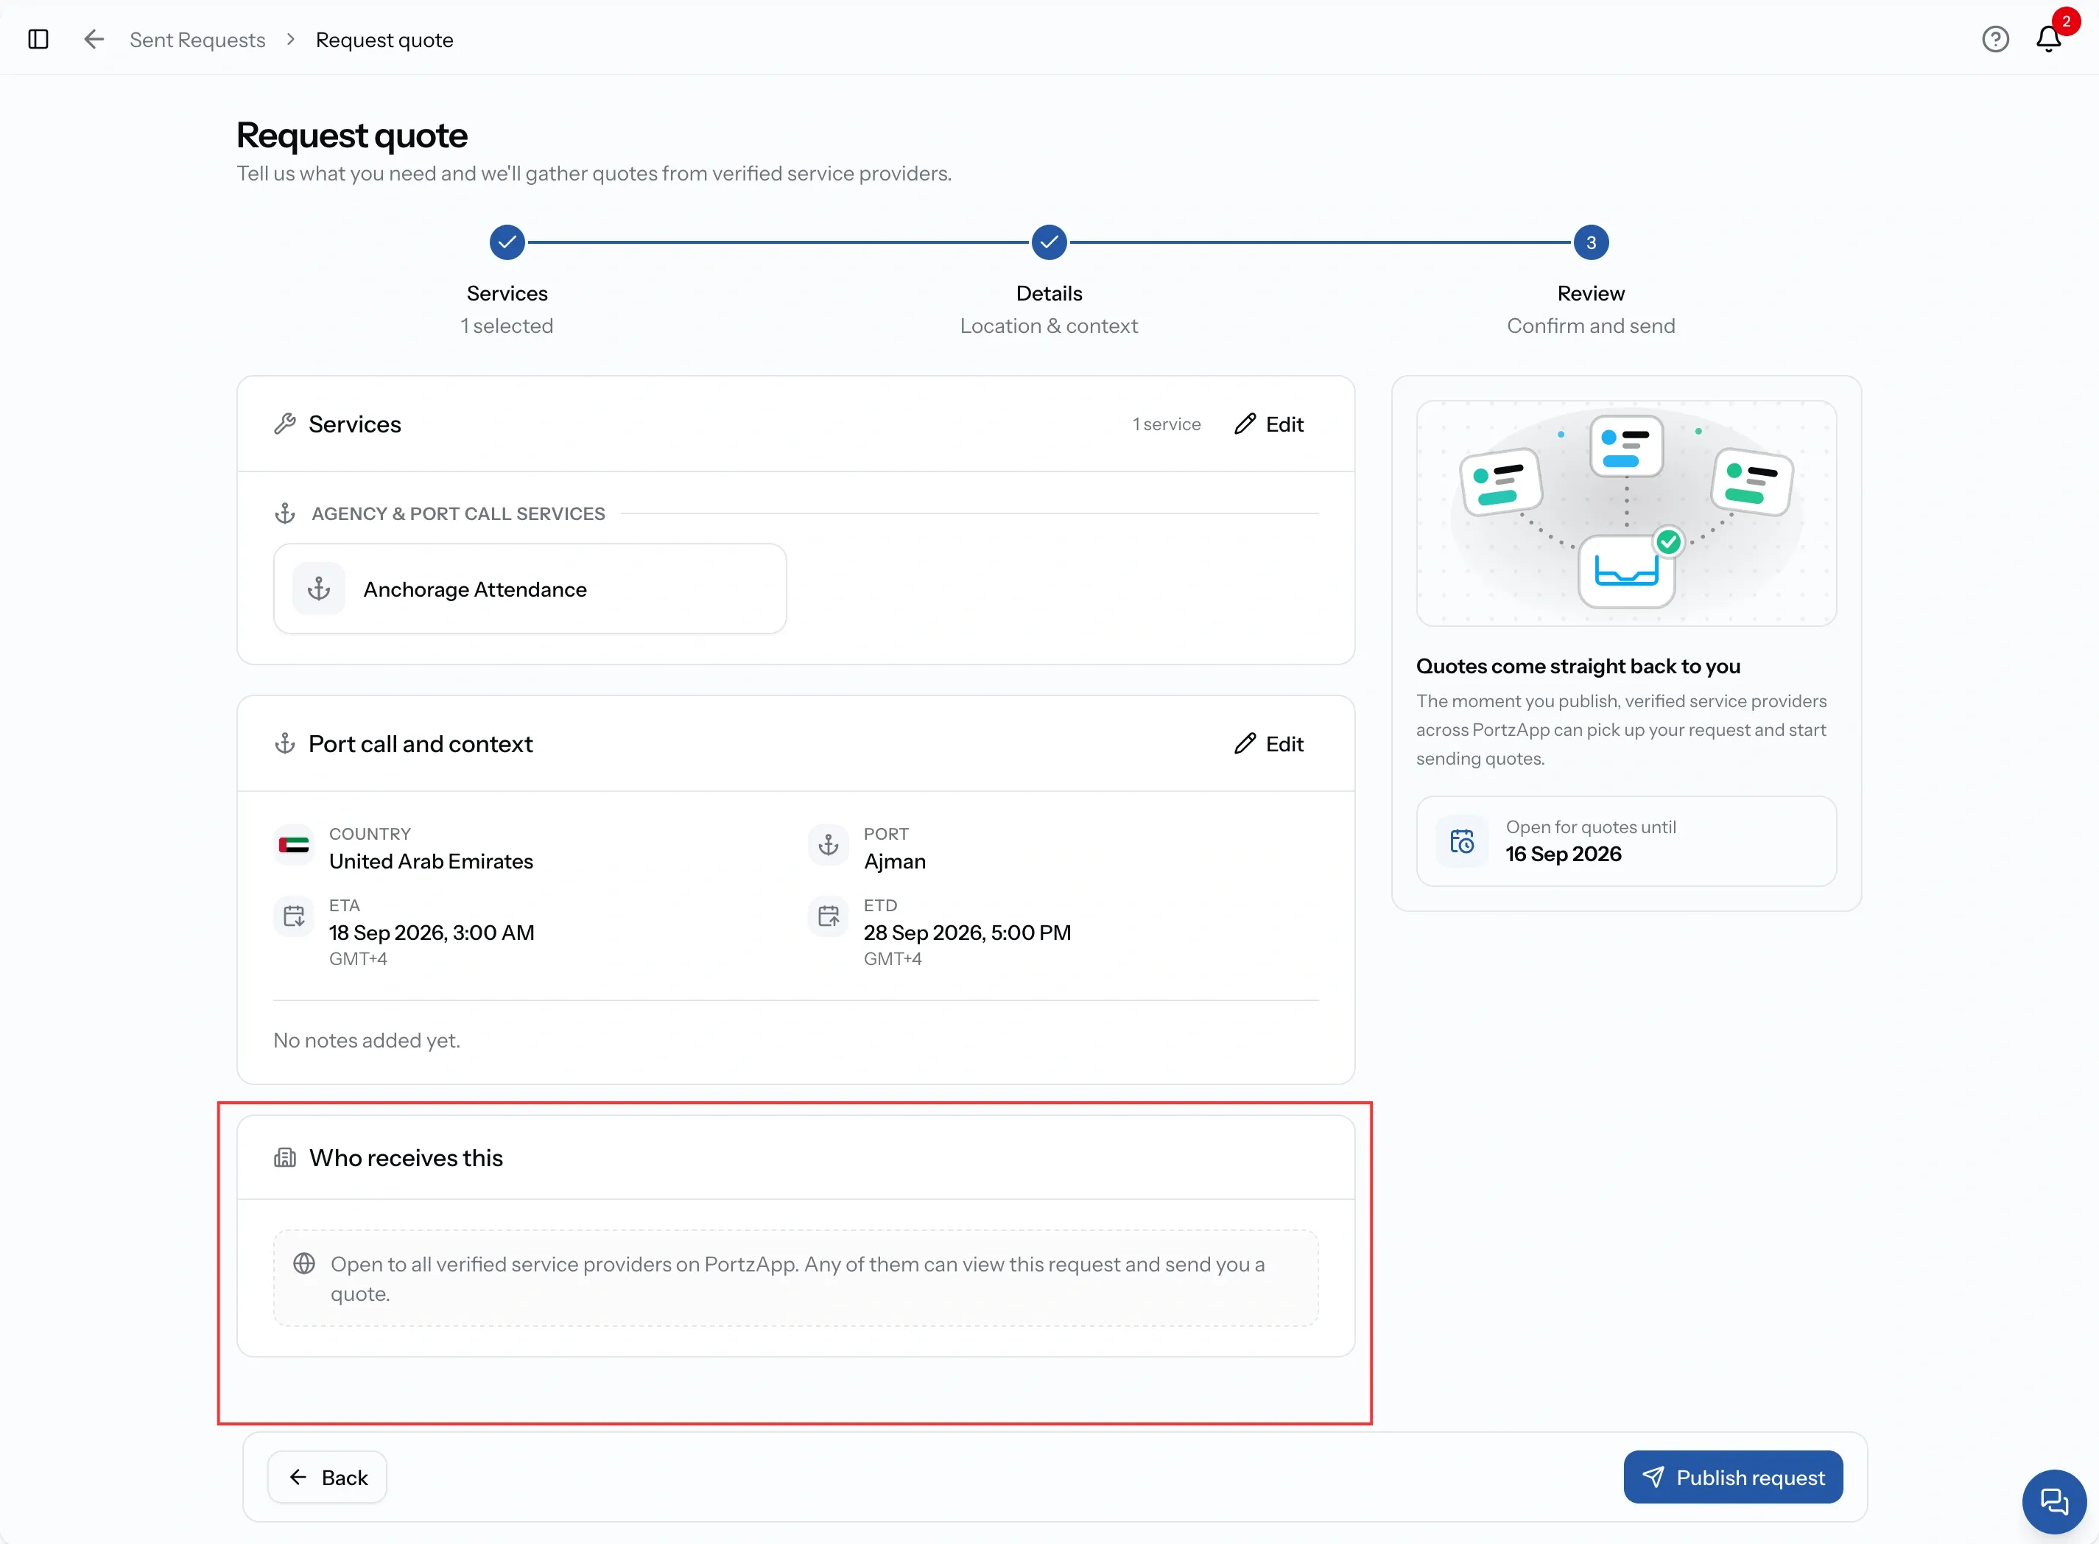2099x1544 pixels.
Task: Click the UAE flag icon
Action: [293, 846]
